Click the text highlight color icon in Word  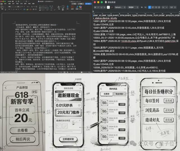pyautogui.click(x=28, y=10)
